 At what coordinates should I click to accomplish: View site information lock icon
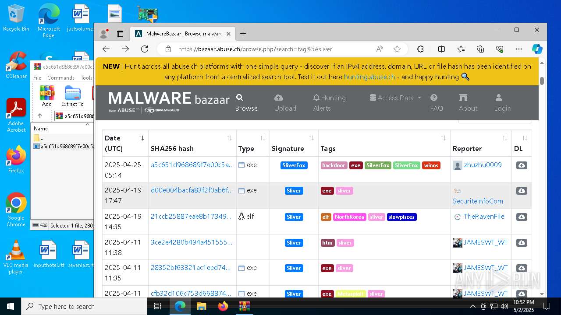coord(168,49)
